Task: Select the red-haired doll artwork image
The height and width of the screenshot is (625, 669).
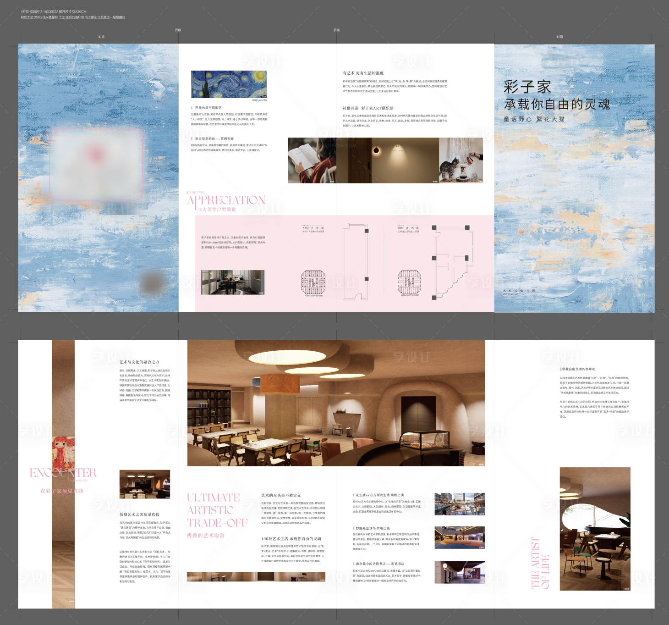Action: pos(63,454)
